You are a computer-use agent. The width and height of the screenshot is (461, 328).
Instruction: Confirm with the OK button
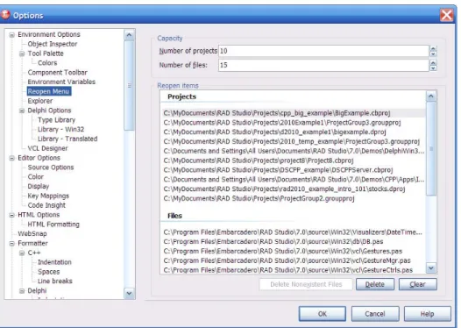[323, 314]
